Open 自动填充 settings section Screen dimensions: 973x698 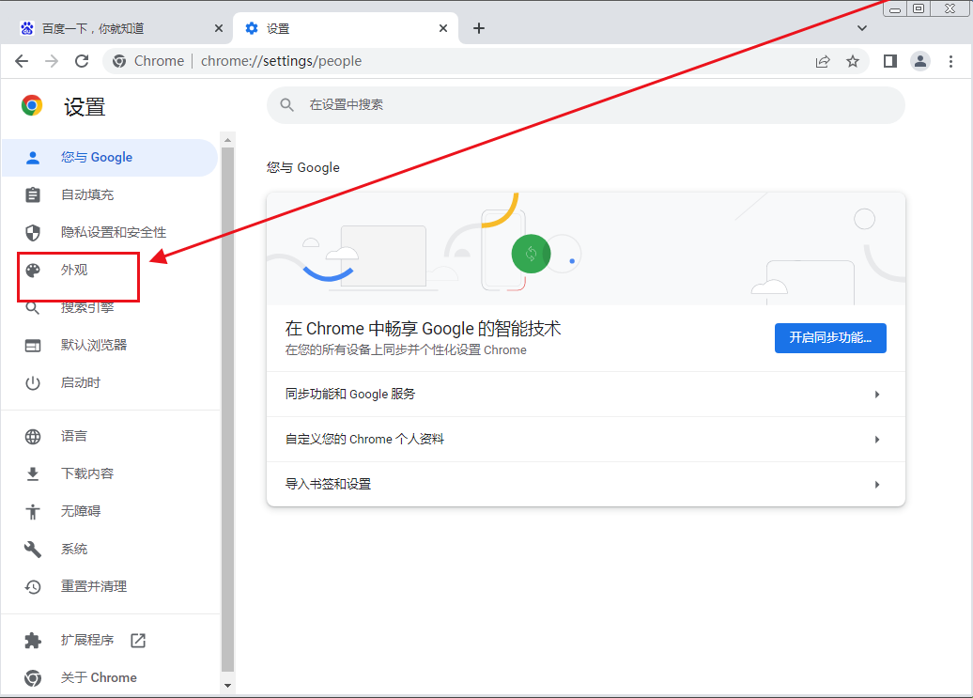pyautogui.click(x=110, y=194)
